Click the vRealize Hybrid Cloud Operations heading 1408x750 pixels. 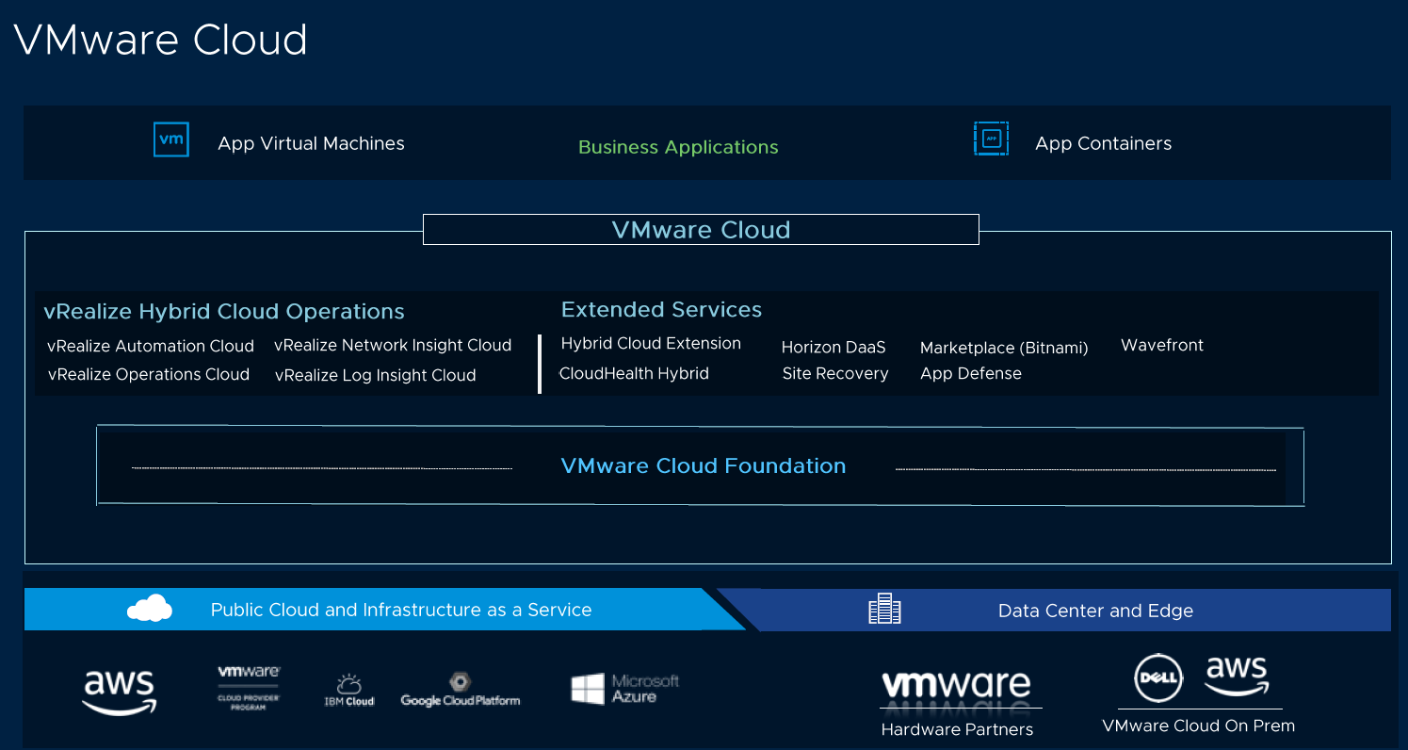coord(224,312)
